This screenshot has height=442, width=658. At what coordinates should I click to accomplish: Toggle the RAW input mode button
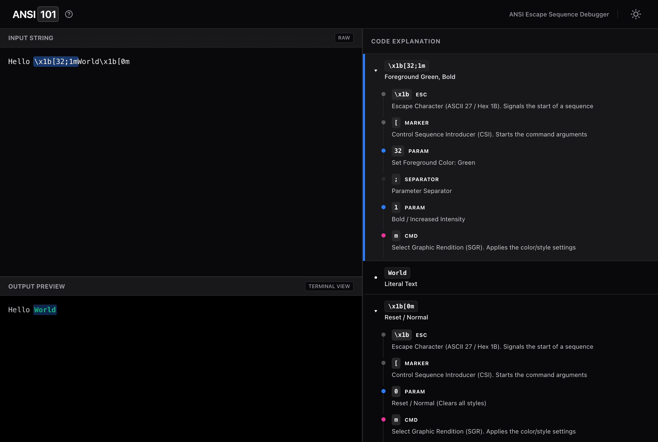pyautogui.click(x=344, y=38)
